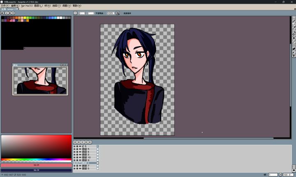This screenshot has height=177, width=296.
Task: Select the cel of 图层 6
Action: point(98,168)
